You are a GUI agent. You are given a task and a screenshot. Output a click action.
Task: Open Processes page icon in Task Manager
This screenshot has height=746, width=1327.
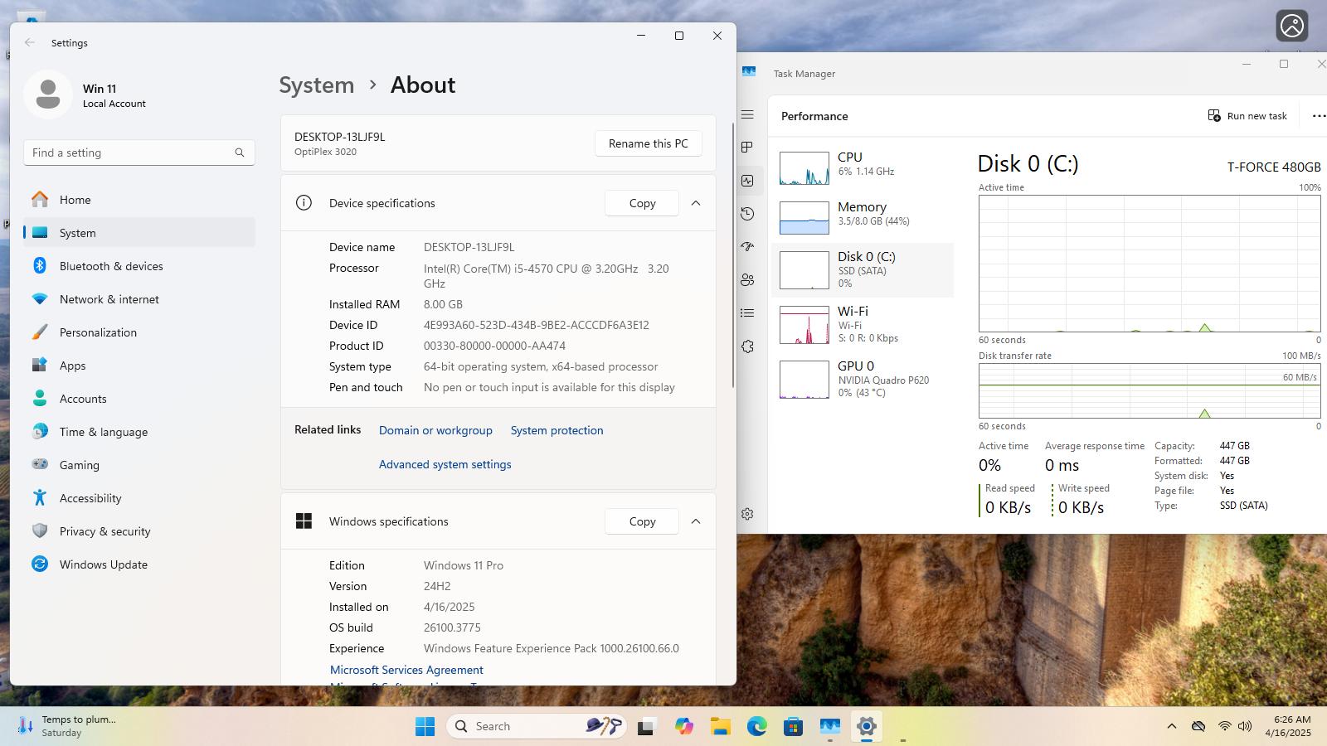pyautogui.click(x=747, y=147)
